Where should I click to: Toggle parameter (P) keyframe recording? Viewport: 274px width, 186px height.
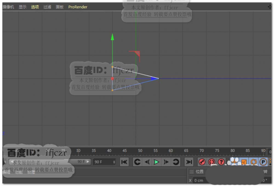tap(263, 162)
